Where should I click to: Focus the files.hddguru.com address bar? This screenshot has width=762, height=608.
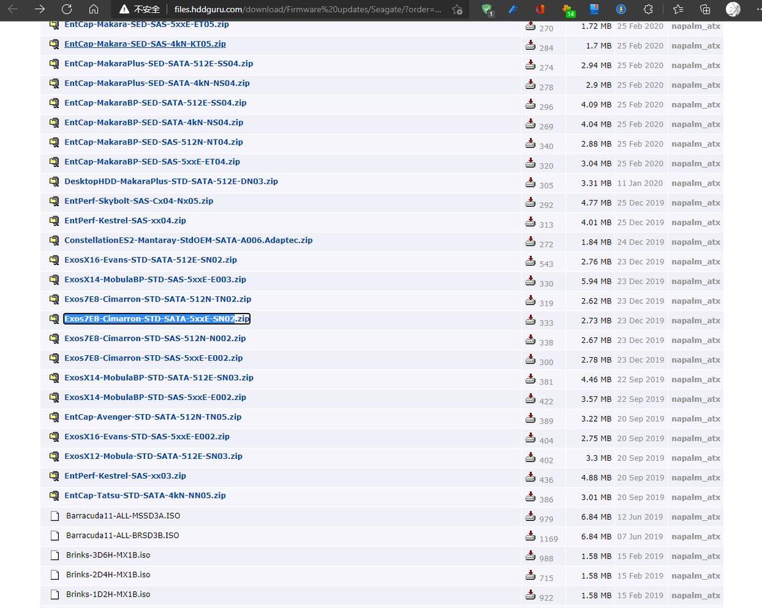click(x=307, y=9)
